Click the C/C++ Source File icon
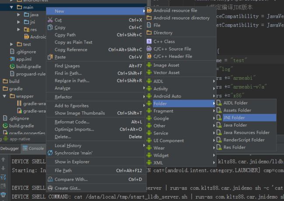Screen dimensions: 284x201 (x=149, y=49)
